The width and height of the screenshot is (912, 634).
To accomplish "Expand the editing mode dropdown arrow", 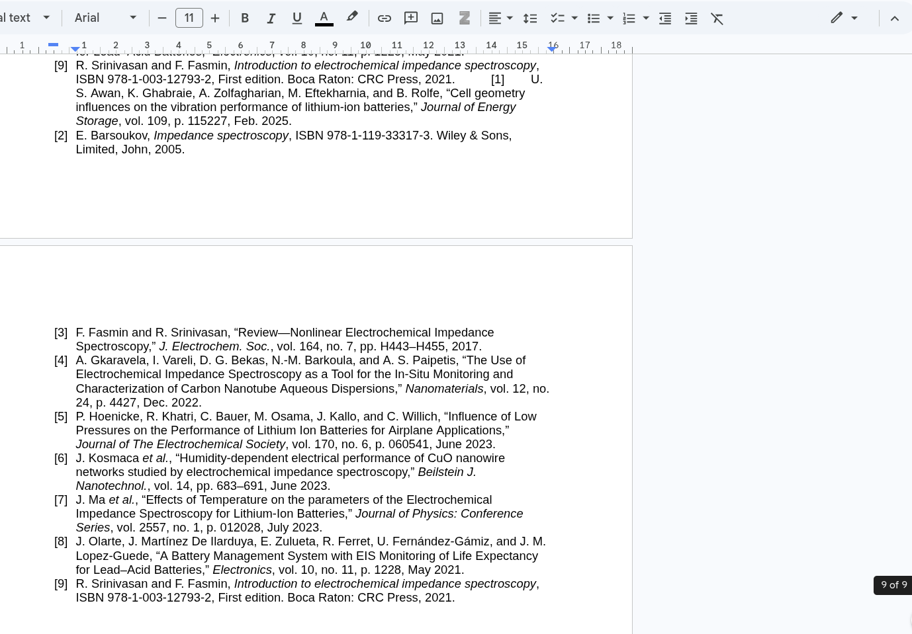I will coord(854,18).
